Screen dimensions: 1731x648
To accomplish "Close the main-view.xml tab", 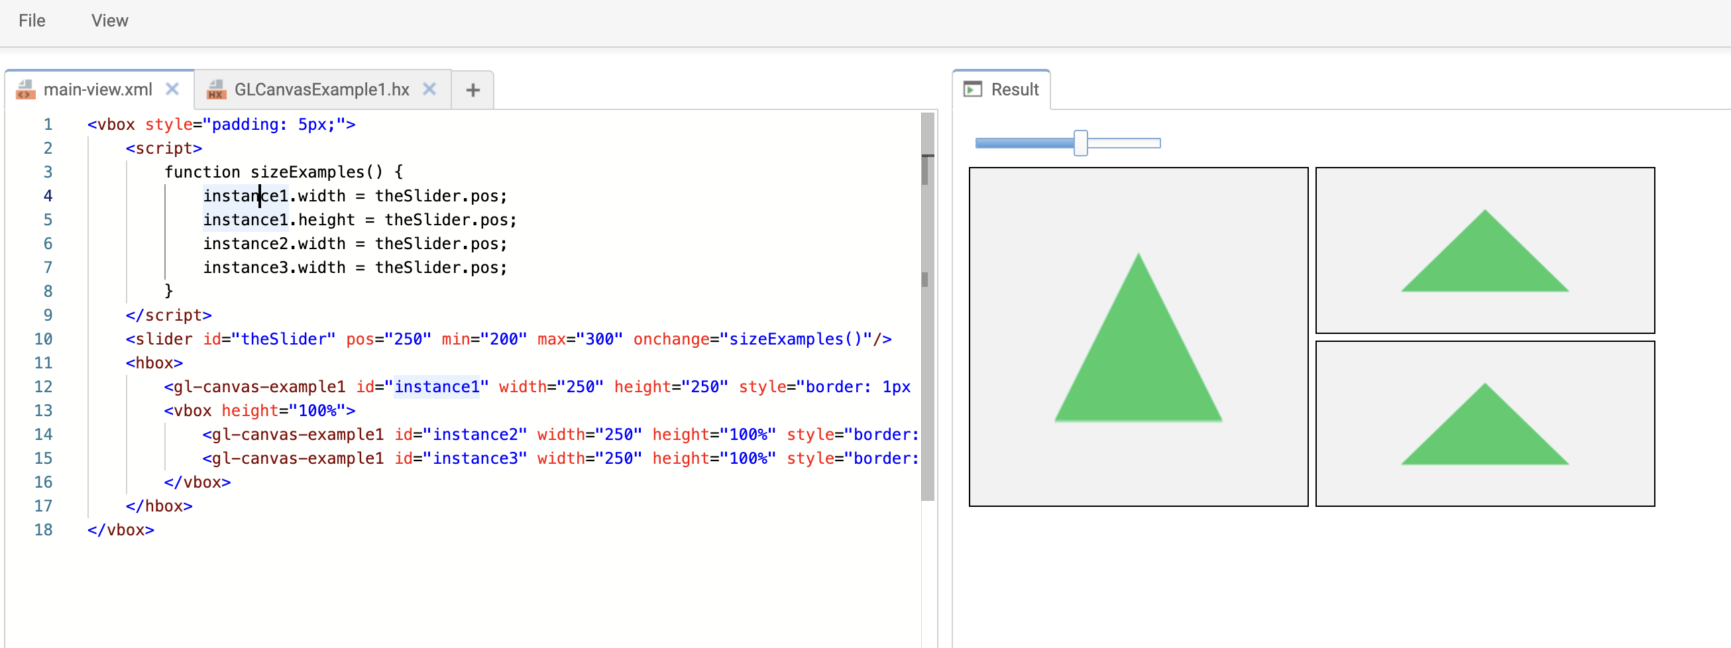I will coord(172,89).
